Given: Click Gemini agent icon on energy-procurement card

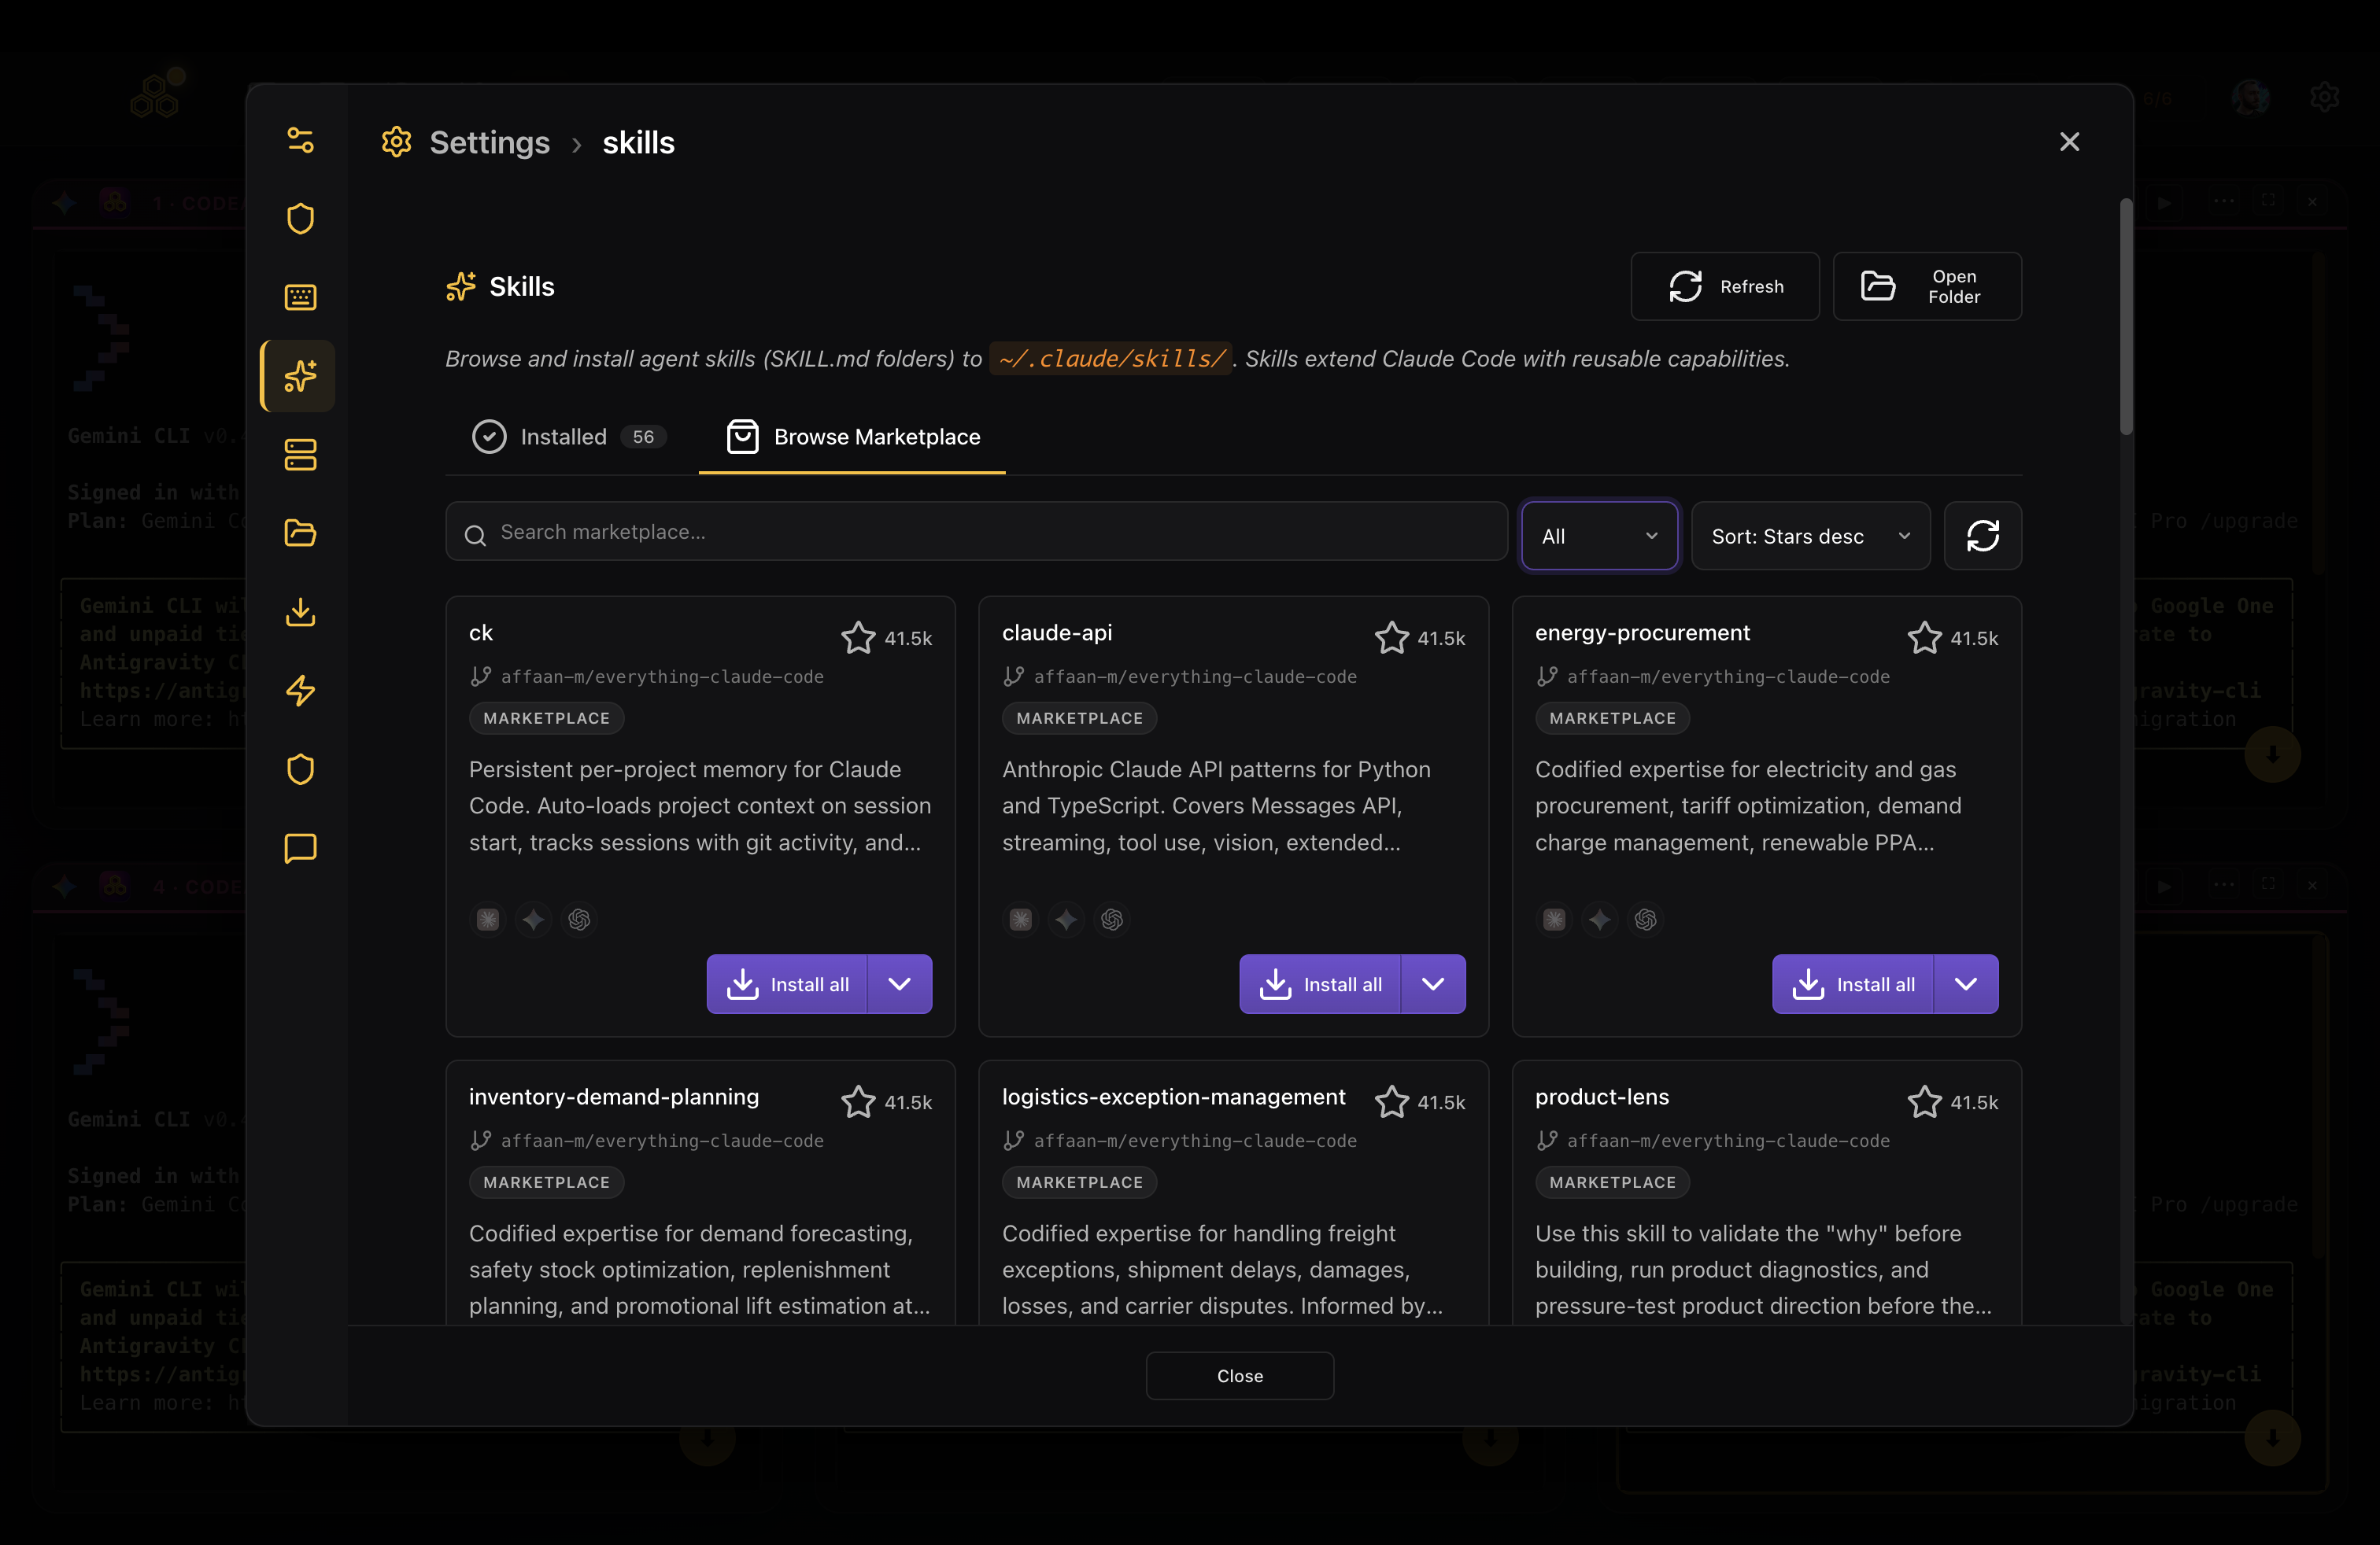Looking at the screenshot, I should [x=1599, y=920].
